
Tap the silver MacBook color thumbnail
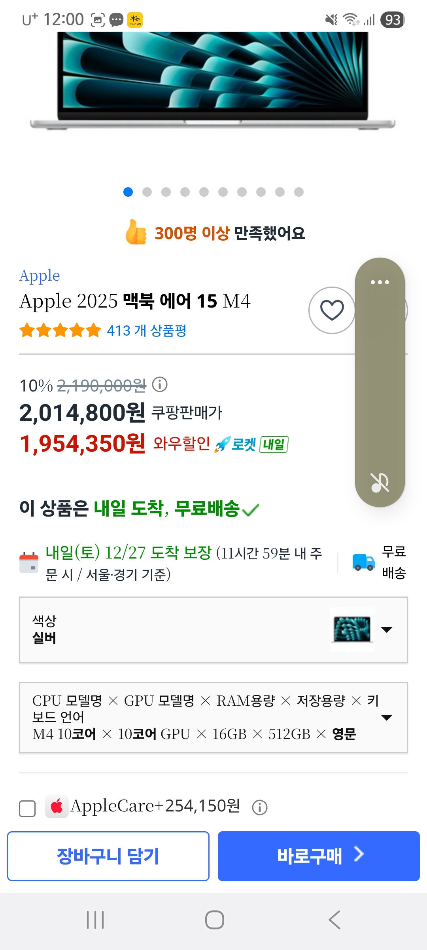pos(352,629)
